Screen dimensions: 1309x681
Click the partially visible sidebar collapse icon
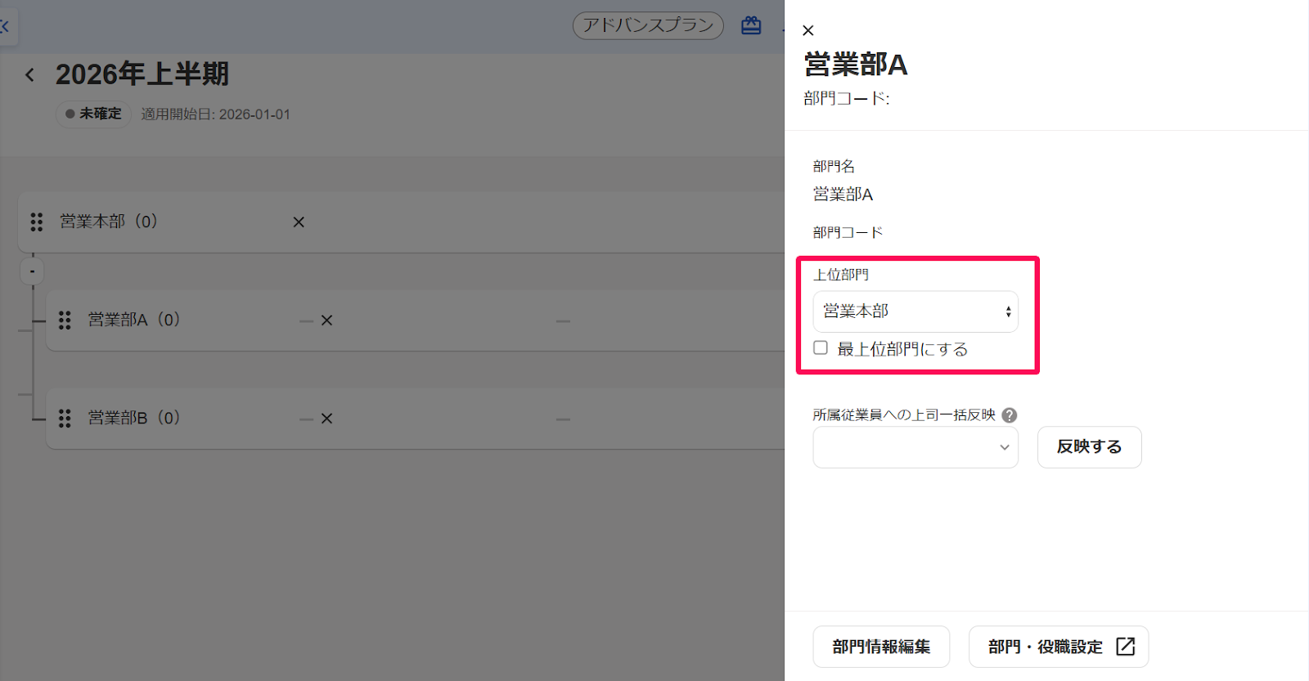pos(7,26)
